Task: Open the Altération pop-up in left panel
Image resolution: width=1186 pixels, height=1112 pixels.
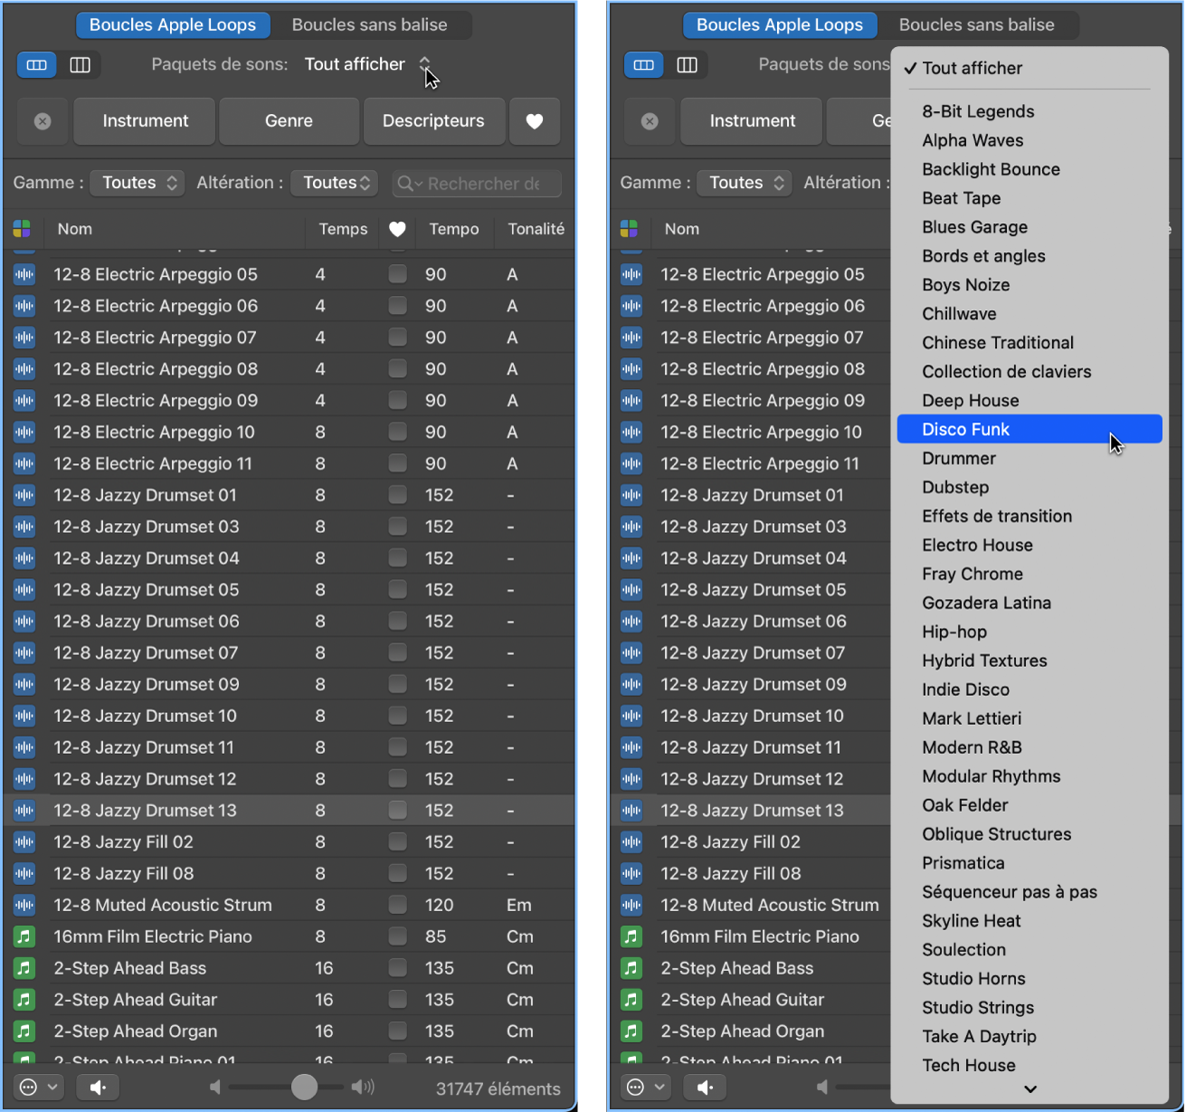Action: [x=334, y=183]
